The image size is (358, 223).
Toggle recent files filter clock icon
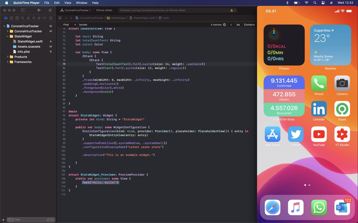coord(48,220)
